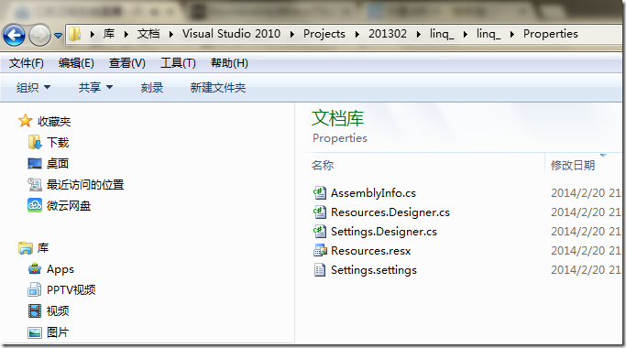The image size is (626, 348).
Task: Select the file Settings.Designer.cs
Action: (384, 232)
